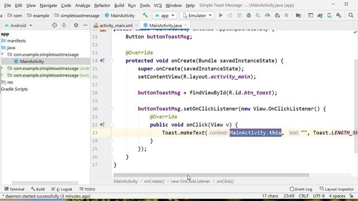Open AVD Manager phone icon
358x201 pixels.
click(329, 15)
